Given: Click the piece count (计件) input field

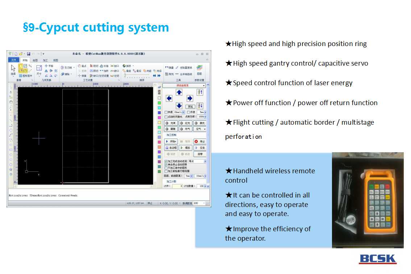Looking at the screenshot, I should 178,186.
